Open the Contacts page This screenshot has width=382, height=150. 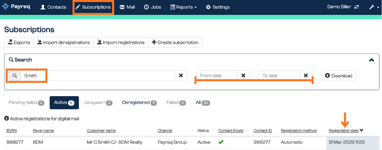(x=53, y=7)
